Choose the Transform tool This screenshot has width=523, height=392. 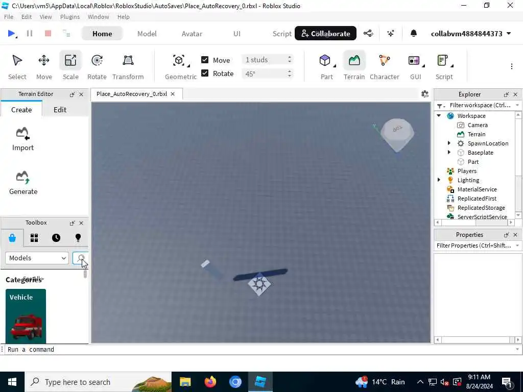pyautogui.click(x=128, y=67)
